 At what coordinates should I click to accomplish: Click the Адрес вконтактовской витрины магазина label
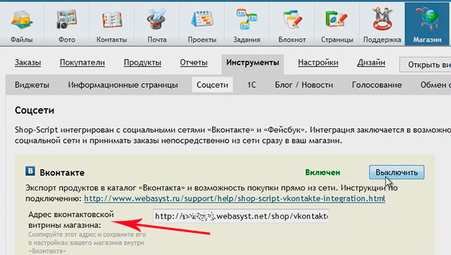[x=71, y=220]
